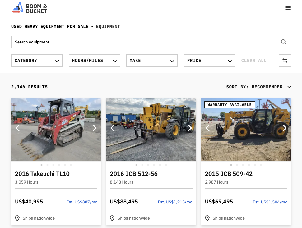
Task: Click location pin under JCB 509-42
Action: pos(207,218)
